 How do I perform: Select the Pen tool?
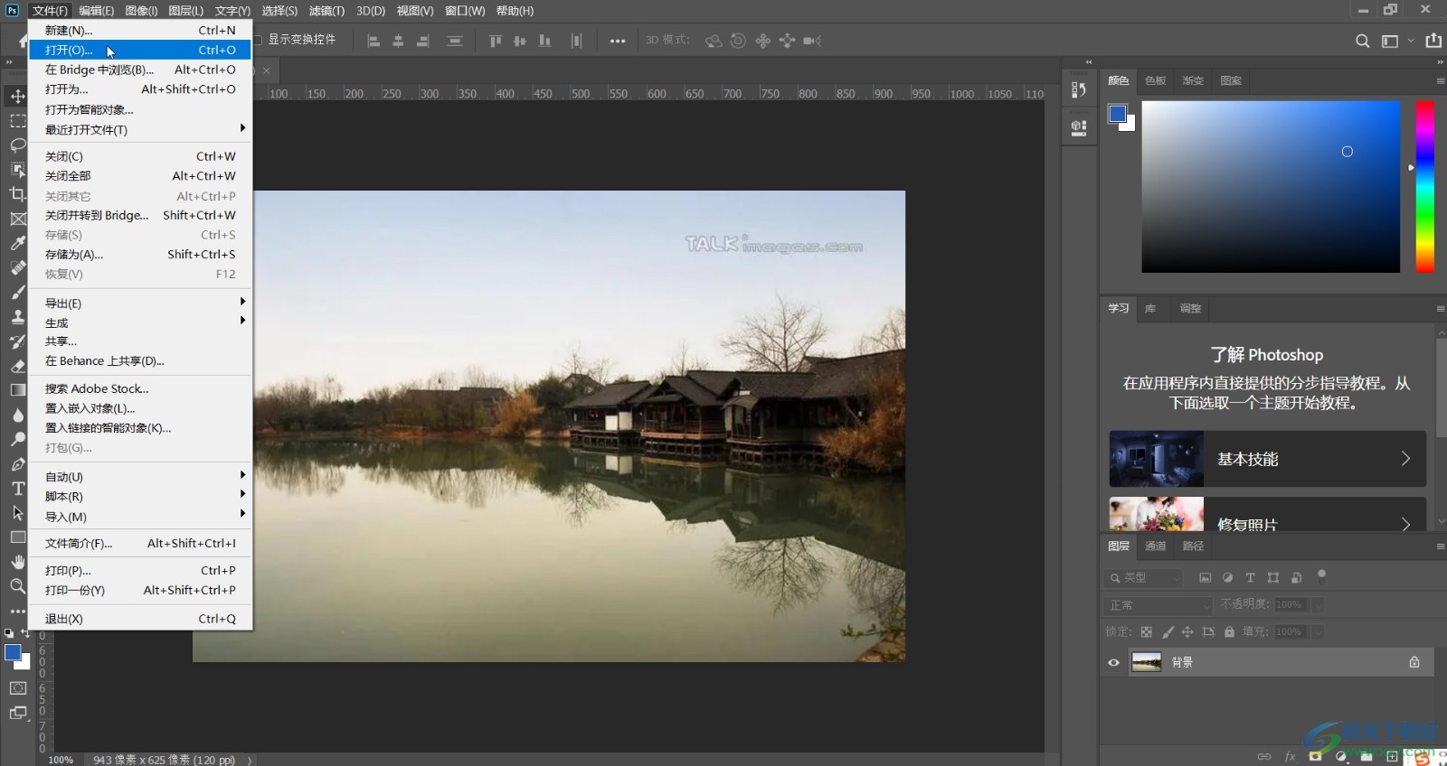(x=17, y=464)
